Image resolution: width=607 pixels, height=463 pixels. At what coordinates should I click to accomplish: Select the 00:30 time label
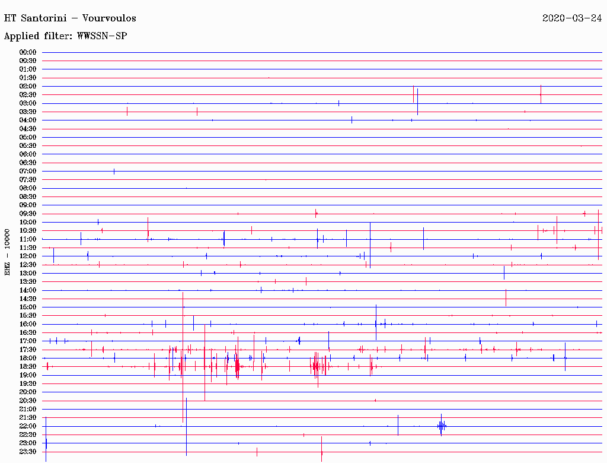(x=28, y=61)
